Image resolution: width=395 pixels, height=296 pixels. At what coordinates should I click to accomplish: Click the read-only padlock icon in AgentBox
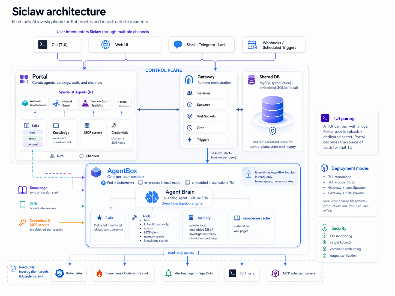point(248,174)
